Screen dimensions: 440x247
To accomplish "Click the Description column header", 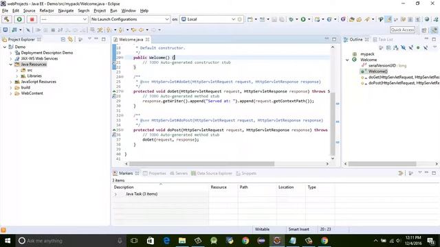I will coord(160,187).
